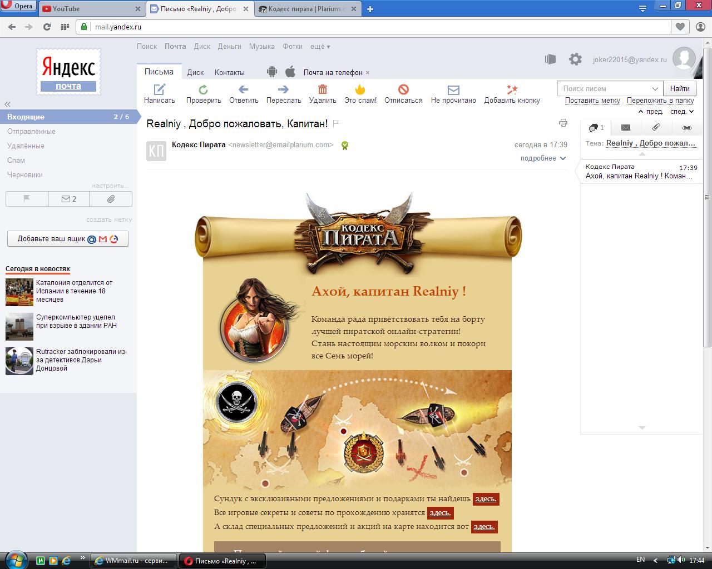712x569 pixels.
Task: Click the taskbar volume icon
Action: click(x=681, y=560)
